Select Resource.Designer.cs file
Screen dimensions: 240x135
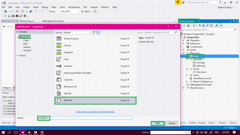click(x=203, y=82)
